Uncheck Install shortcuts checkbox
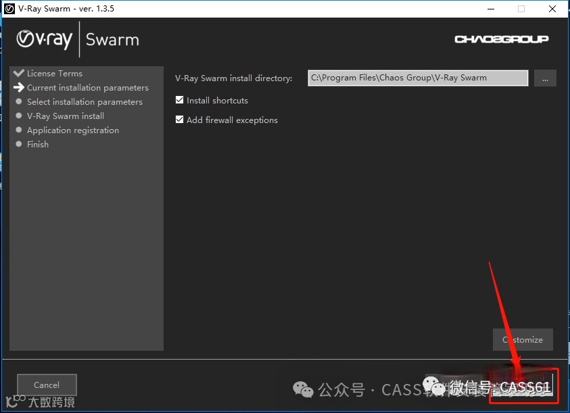Screen dimensions: 570x413 (179, 100)
